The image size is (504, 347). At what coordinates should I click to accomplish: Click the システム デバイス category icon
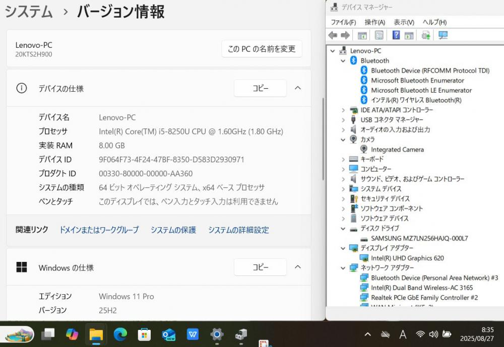point(354,188)
